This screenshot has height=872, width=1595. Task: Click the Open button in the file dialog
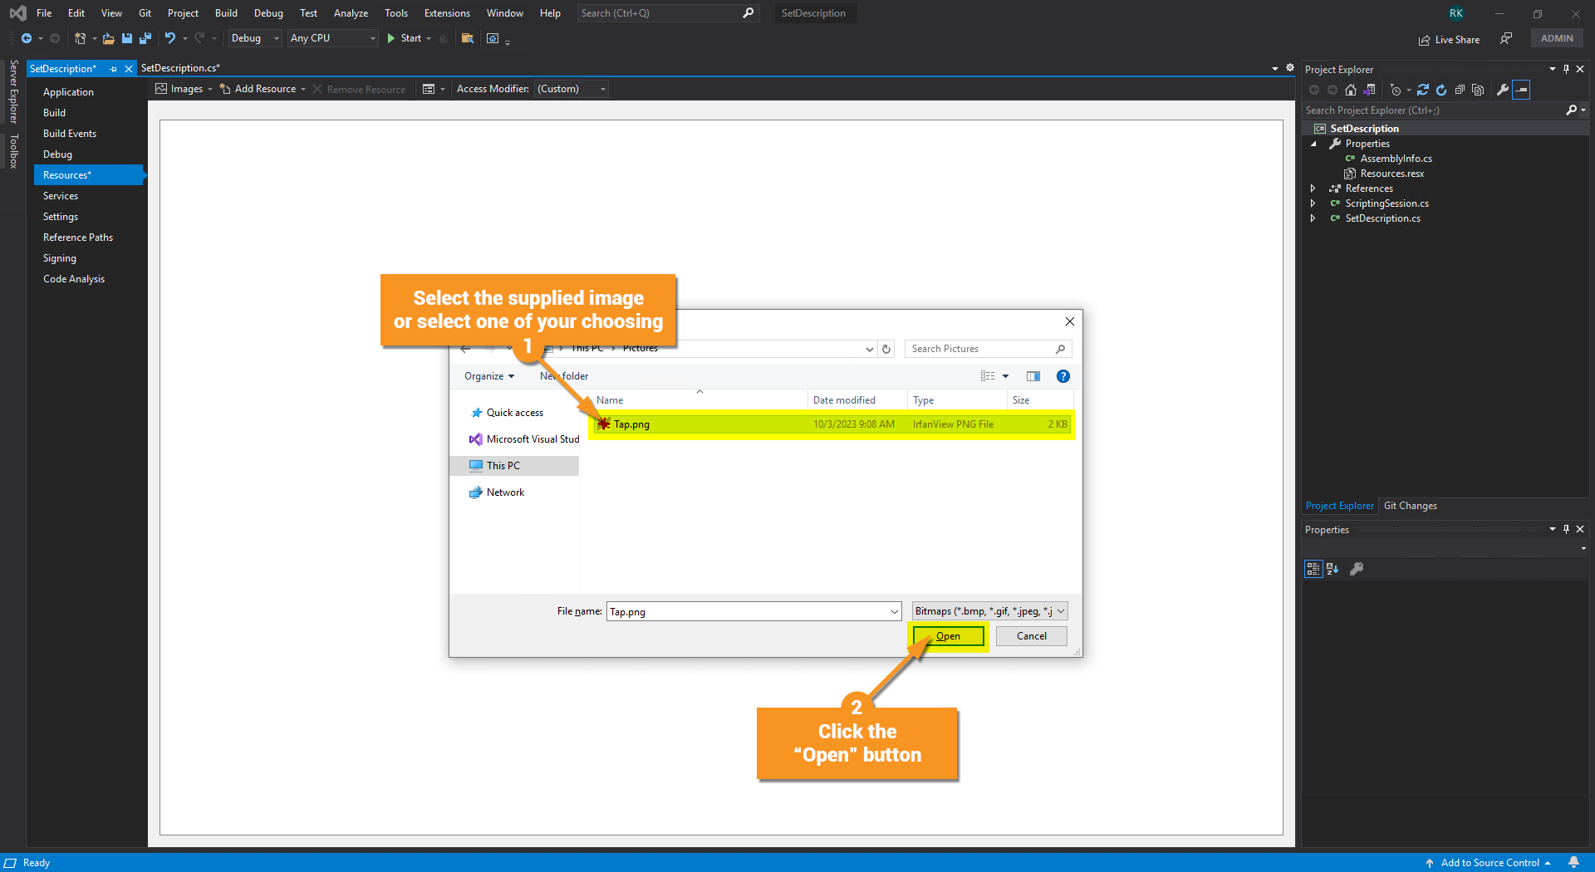pyautogui.click(x=949, y=636)
